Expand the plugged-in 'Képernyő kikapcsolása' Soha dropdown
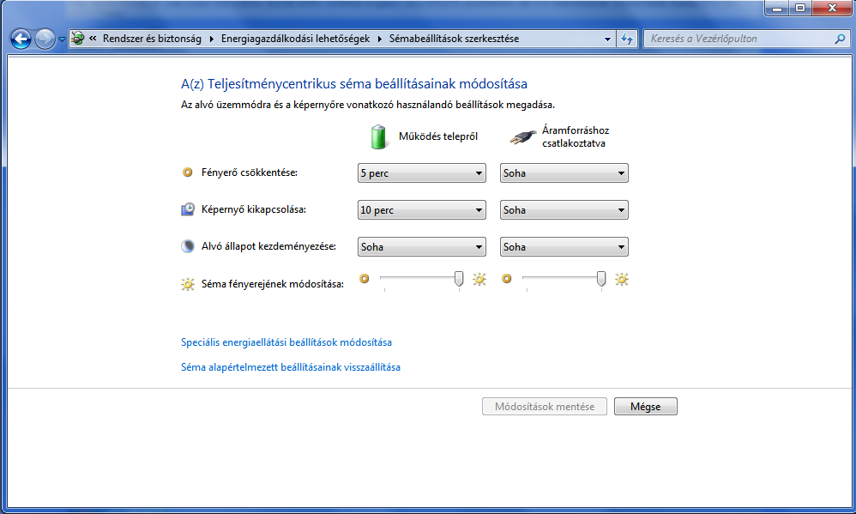Viewport: 856px width, 514px height. 564,210
